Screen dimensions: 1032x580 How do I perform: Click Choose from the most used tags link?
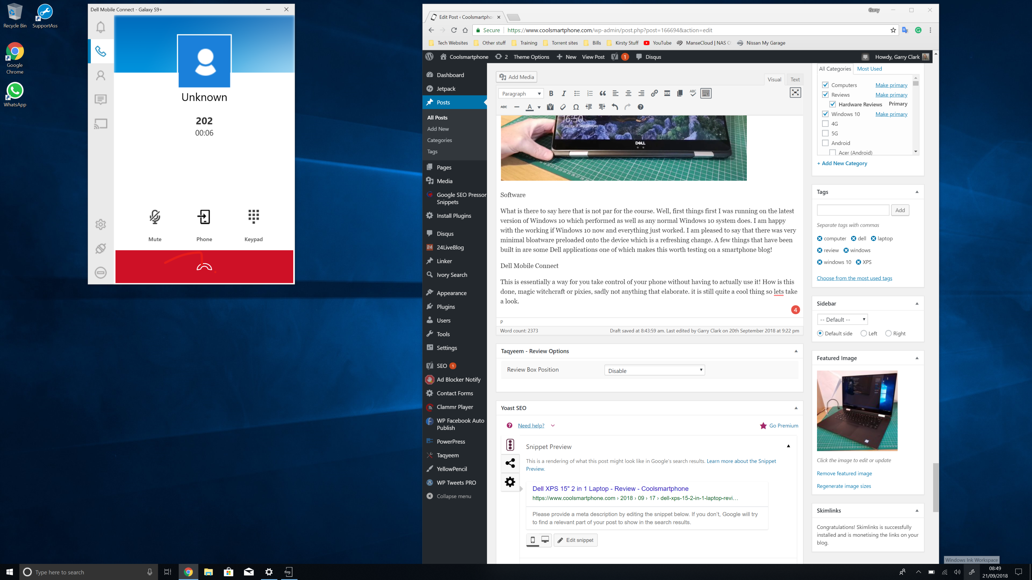pyautogui.click(x=854, y=278)
